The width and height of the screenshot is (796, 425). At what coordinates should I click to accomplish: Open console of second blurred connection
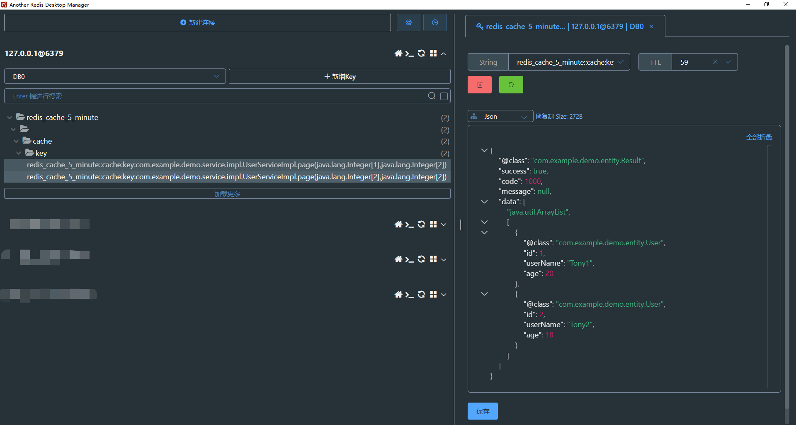(x=410, y=259)
